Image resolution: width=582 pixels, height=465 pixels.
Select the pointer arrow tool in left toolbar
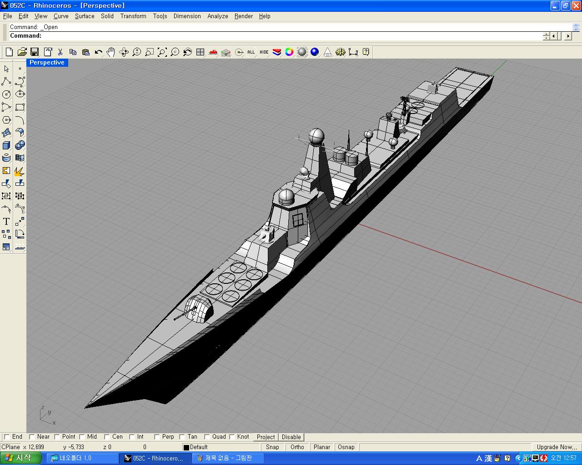[6, 69]
